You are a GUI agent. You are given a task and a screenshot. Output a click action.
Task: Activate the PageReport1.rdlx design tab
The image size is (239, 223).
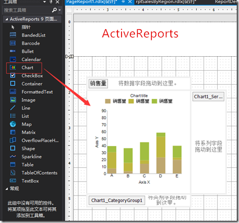pyautogui.click(x=92, y=2)
